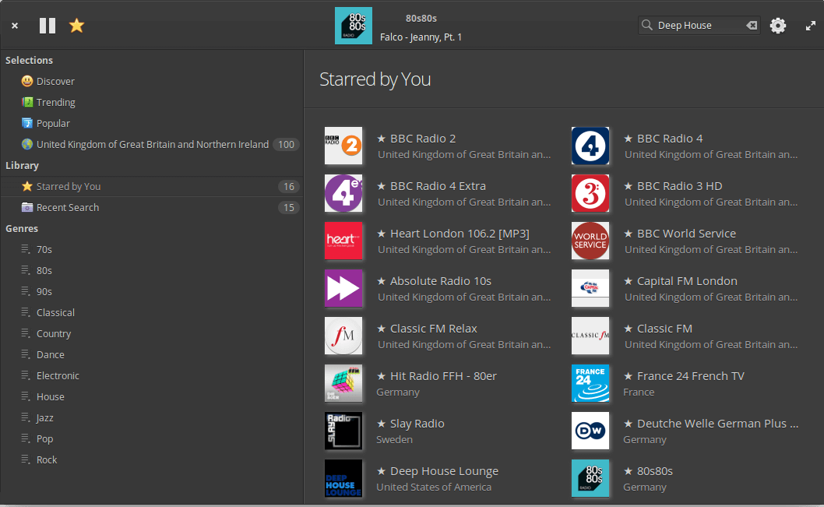Click the Slay Radio logo
The height and width of the screenshot is (507, 824).
click(343, 431)
